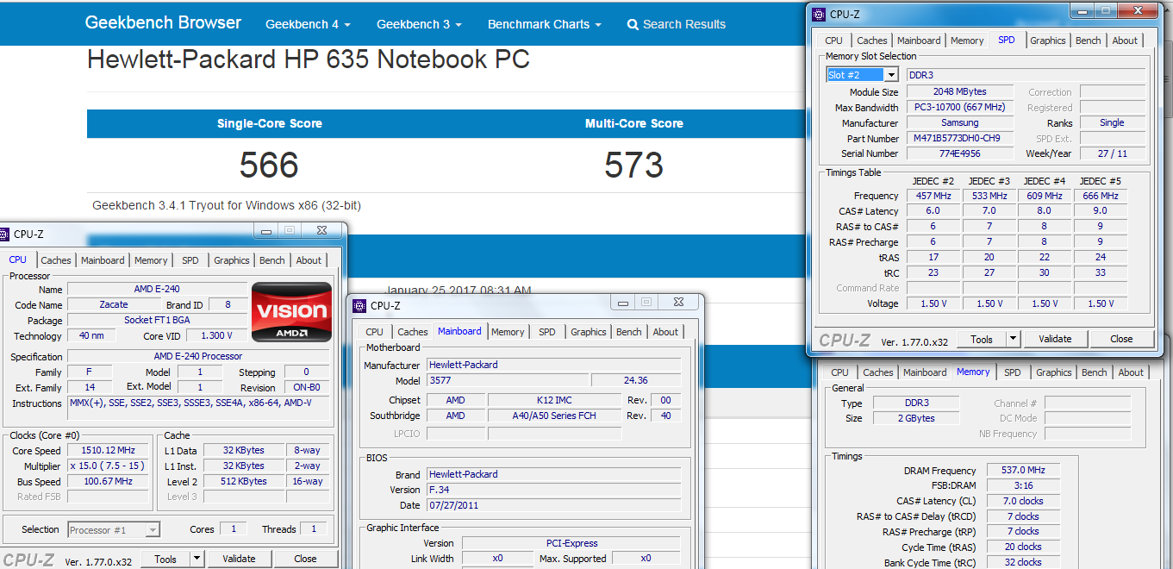This screenshot has height=569, width=1173.
Task: Click the Serial Number 774E4956 field
Action: (960, 153)
